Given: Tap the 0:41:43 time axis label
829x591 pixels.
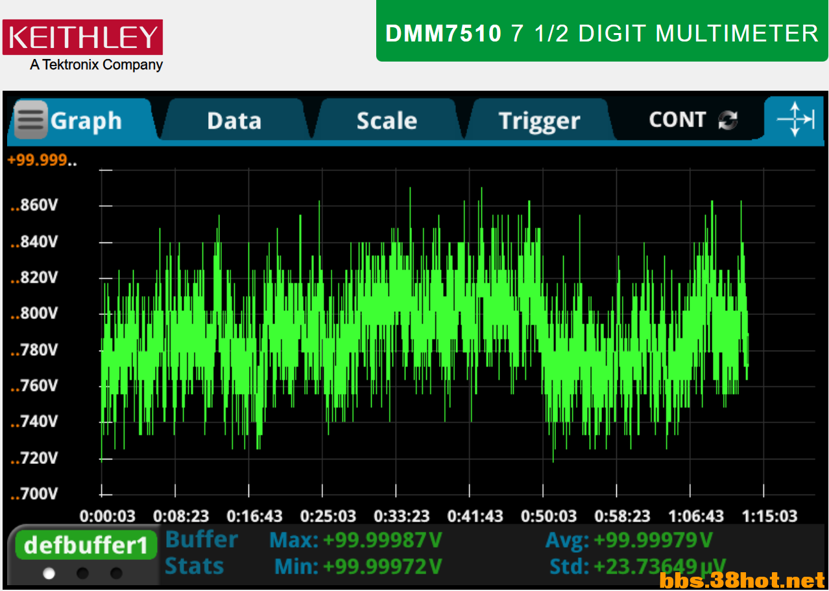Looking at the screenshot, I should [475, 516].
